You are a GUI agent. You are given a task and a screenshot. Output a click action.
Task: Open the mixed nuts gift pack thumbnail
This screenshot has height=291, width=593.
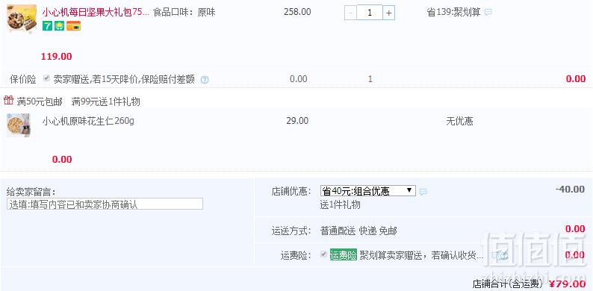22,19
